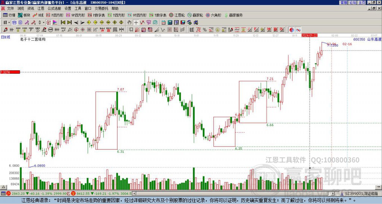Click the red zigzag line icon
Viewport: 382px width, 204px height.
(x=142, y=23)
